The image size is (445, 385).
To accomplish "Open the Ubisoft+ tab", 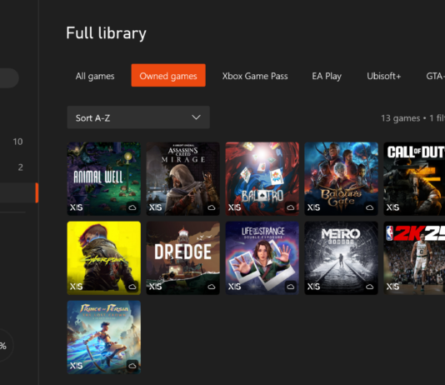I will point(383,76).
